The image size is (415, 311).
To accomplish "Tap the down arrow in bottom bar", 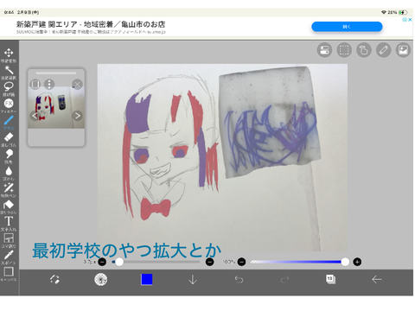I will (193, 279).
